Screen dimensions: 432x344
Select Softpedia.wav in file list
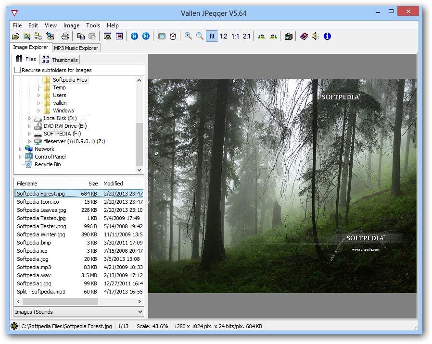point(79,275)
